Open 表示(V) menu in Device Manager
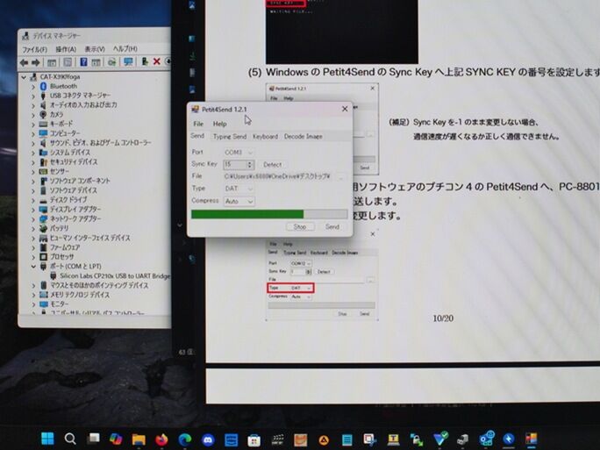 (x=95, y=49)
